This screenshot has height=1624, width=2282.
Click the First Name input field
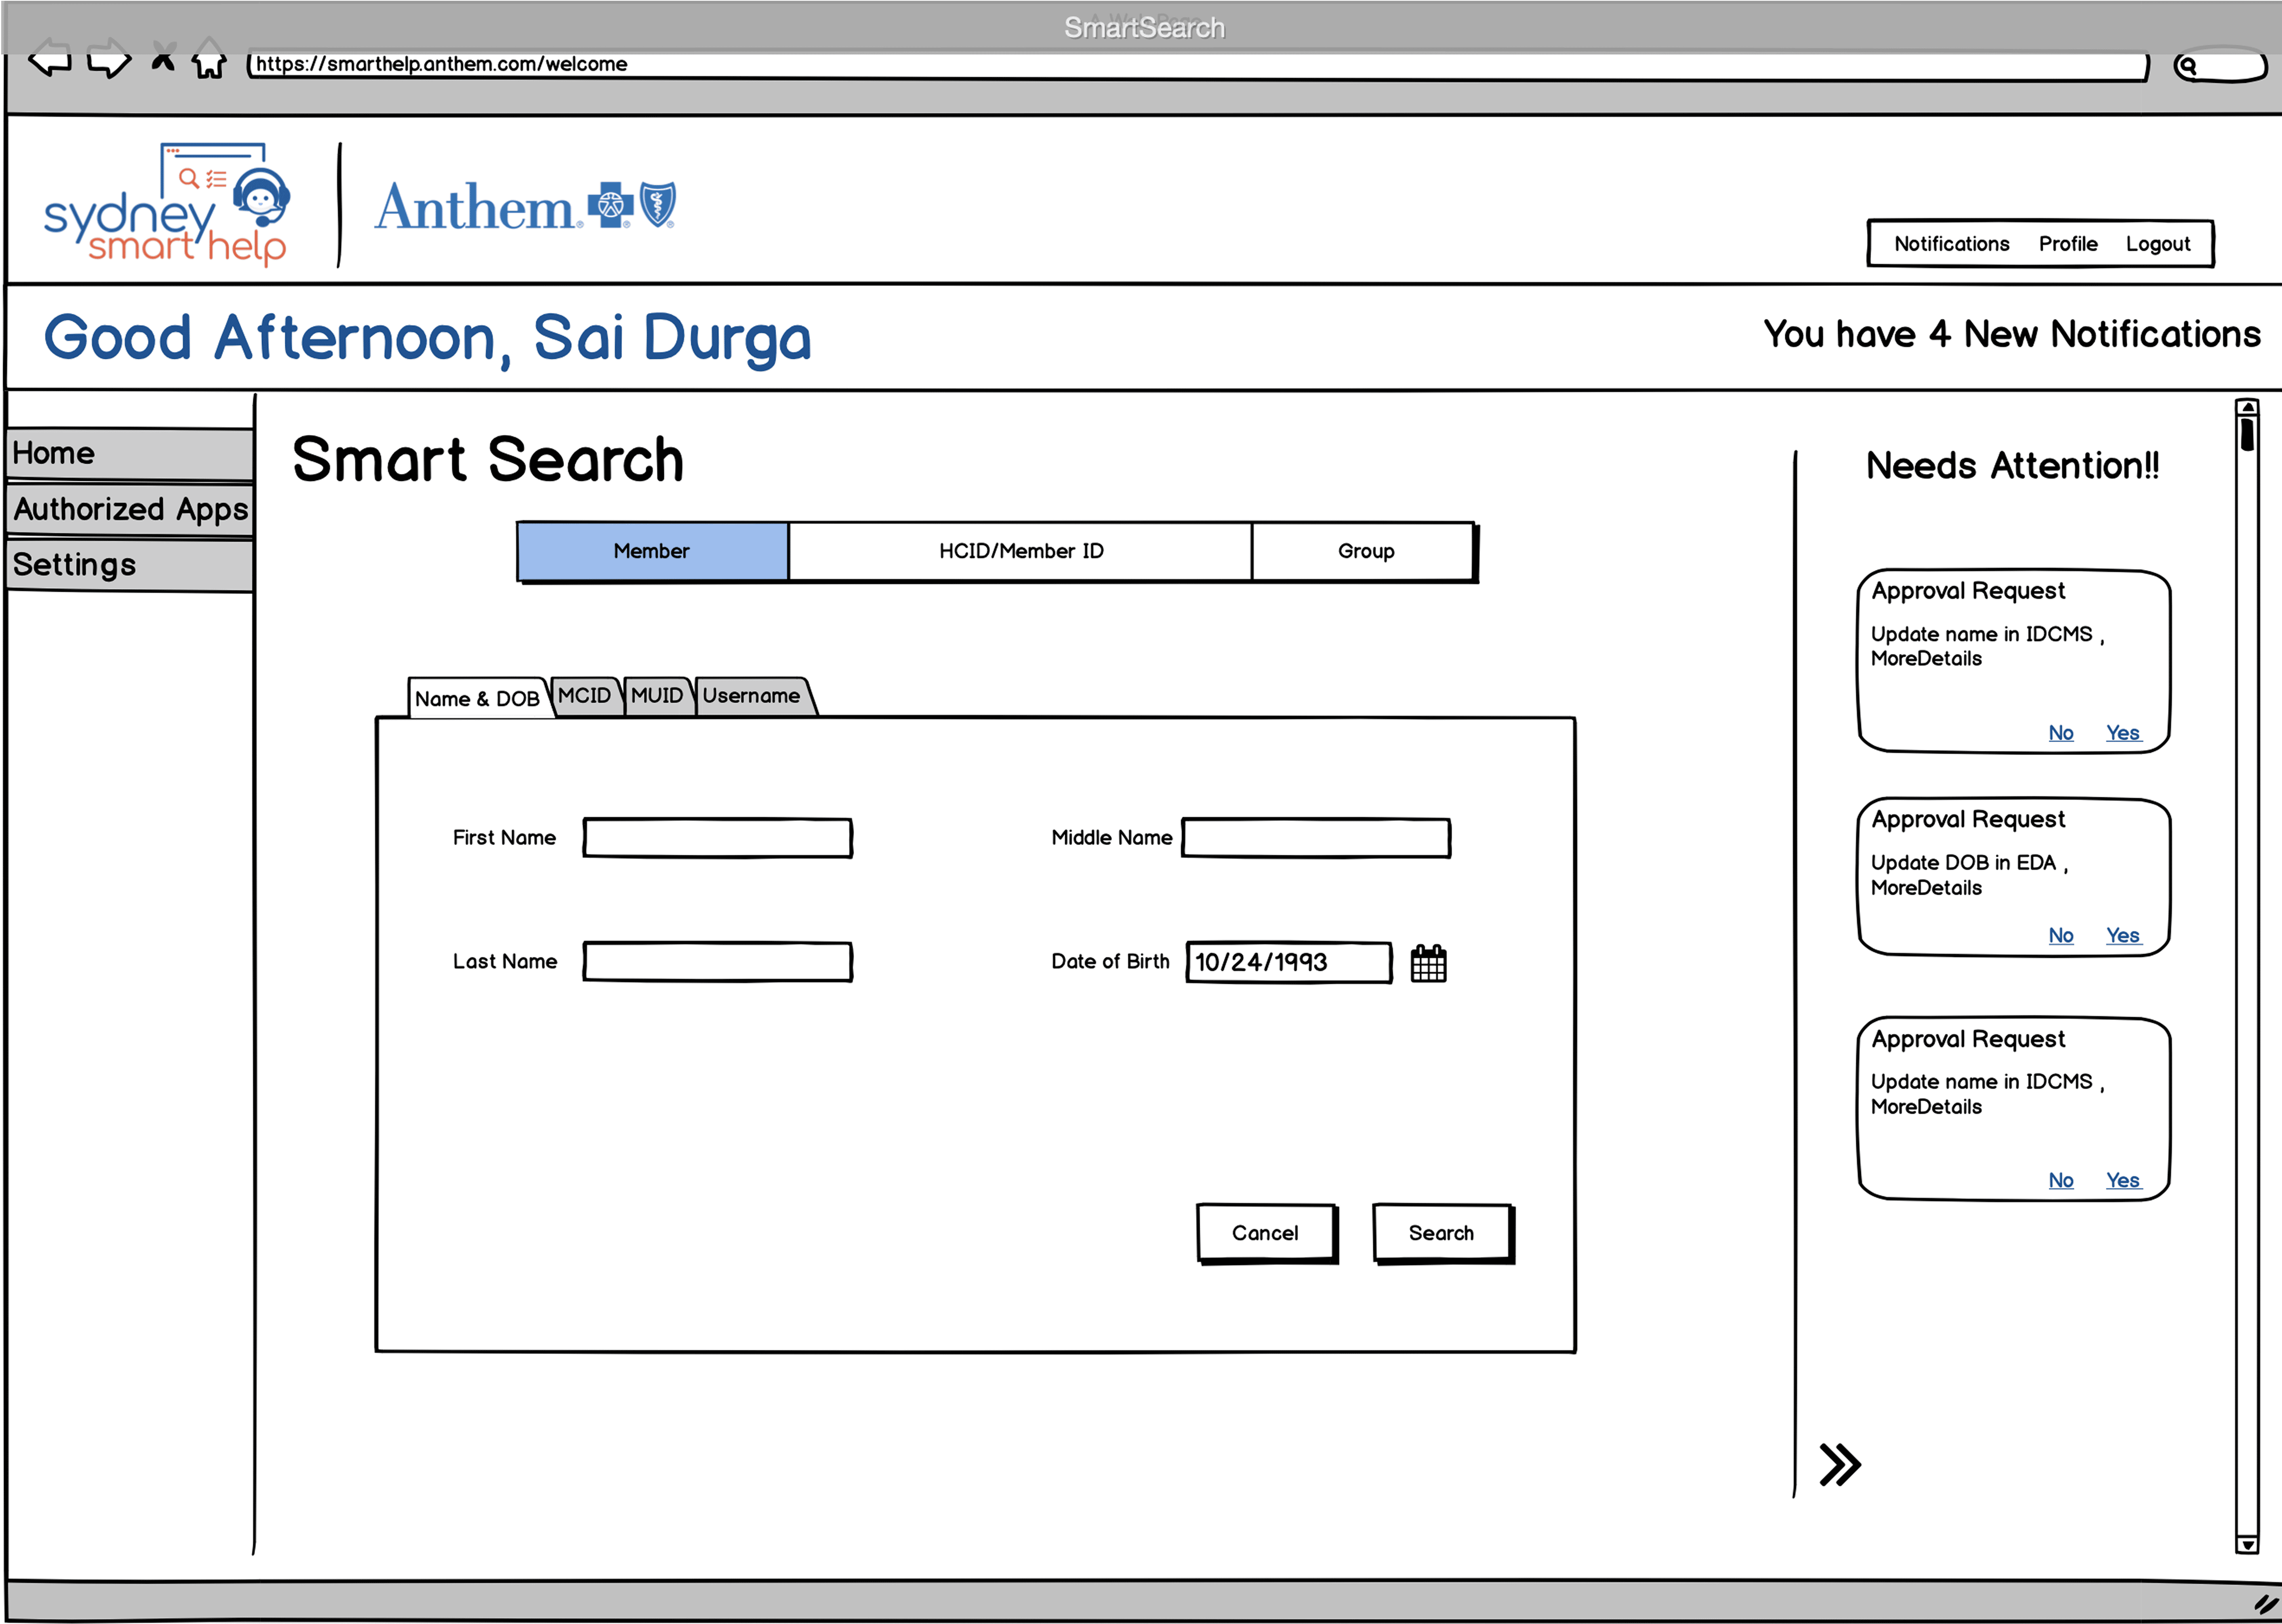tap(717, 838)
